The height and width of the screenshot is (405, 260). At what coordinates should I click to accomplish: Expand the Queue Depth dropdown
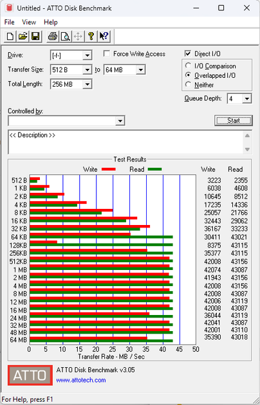[247, 98]
